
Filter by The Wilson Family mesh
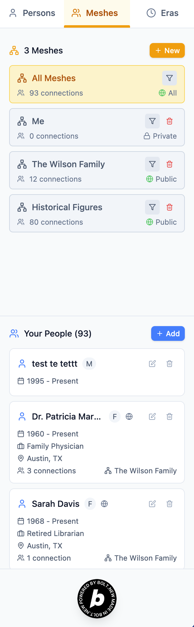(x=152, y=164)
